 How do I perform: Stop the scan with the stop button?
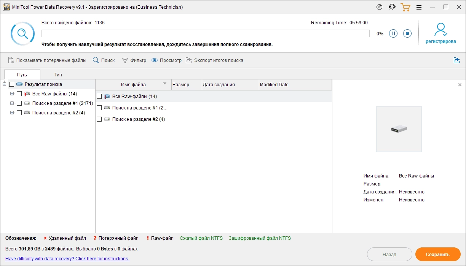coord(407,33)
